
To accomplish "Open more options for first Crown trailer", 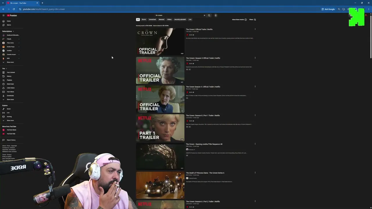I will click(x=255, y=29).
